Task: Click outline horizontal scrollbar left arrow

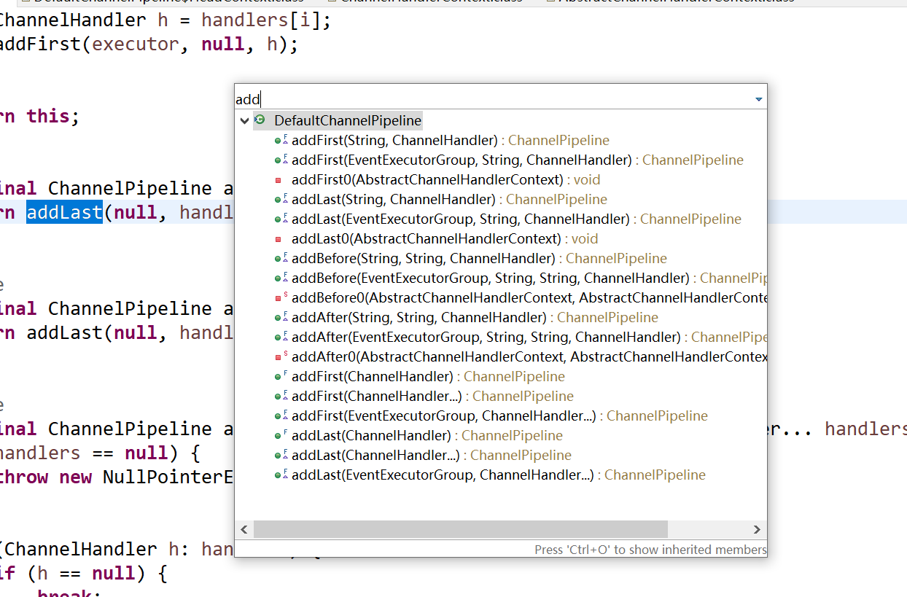Action: (x=244, y=529)
